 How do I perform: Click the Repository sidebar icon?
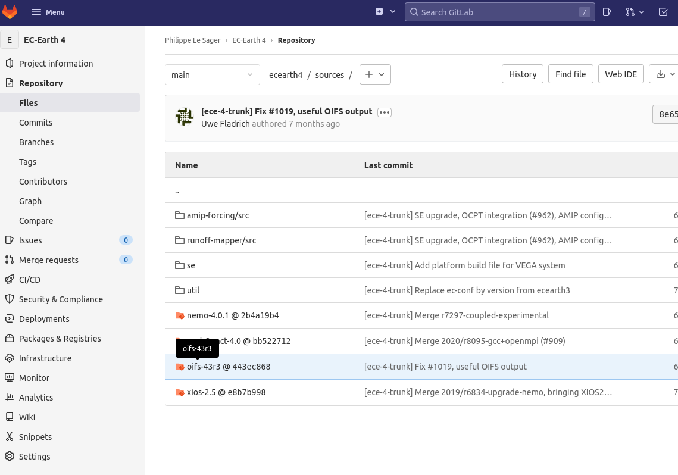(x=10, y=83)
